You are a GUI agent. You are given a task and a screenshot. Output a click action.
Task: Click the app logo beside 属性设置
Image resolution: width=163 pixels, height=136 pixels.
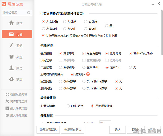(x=4, y=4)
